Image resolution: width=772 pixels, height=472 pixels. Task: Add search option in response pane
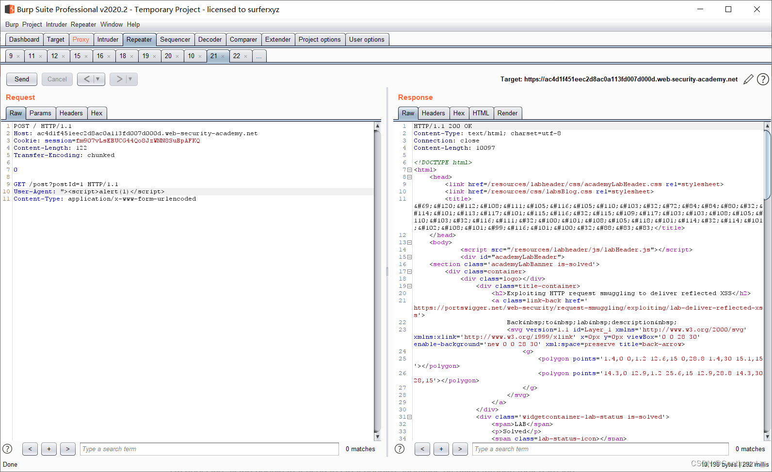pos(441,449)
